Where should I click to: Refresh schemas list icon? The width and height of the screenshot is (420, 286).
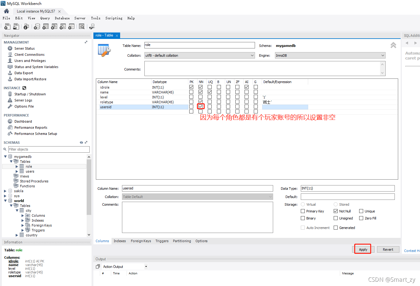[x=81, y=143]
